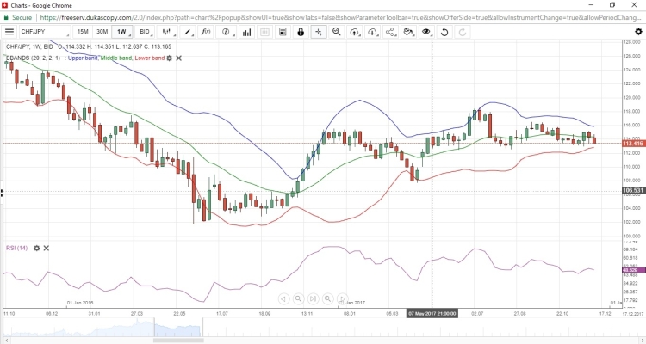Viewport: 646px width, 344px height.
Task: Toggle the crosshair cursor tool
Action: [x=318, y=32]
